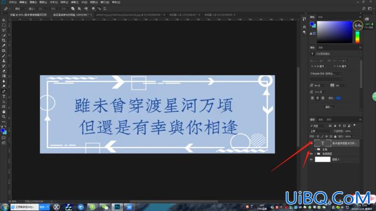Open Windows Start menu

(x=5, y=207)
